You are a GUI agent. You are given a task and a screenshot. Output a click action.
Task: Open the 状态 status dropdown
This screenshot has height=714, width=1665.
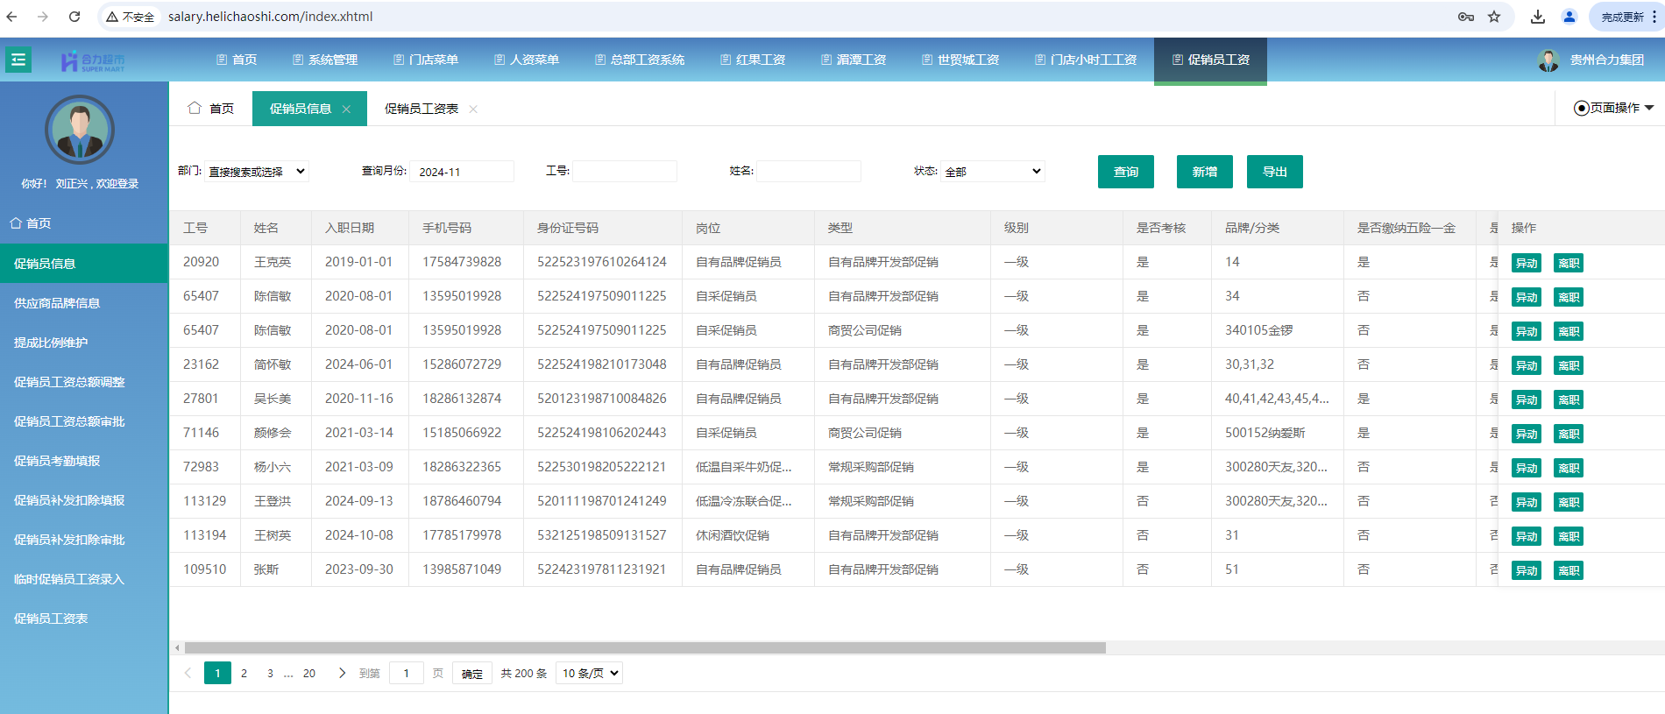pyautogui.click(x=993, y=172)
